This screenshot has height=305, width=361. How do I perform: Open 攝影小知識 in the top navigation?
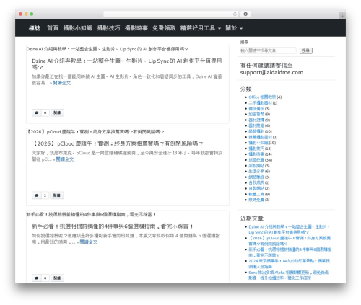click(x=78, y=28)
